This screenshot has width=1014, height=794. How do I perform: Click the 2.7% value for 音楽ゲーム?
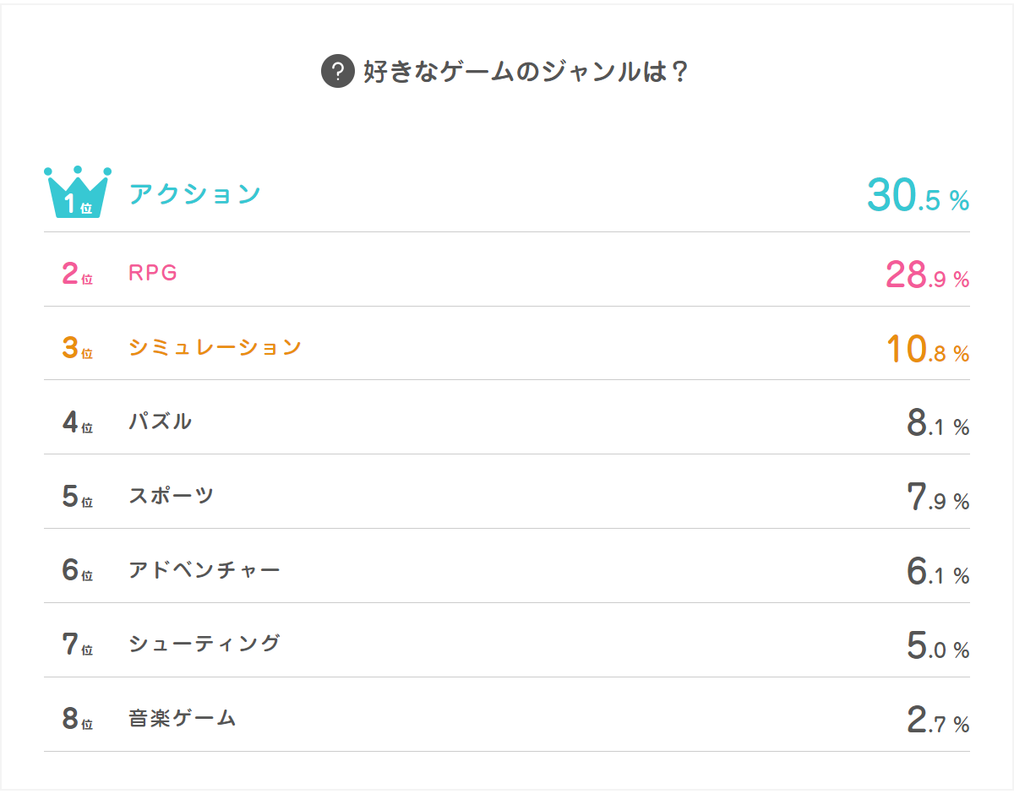tap(937, 721)
